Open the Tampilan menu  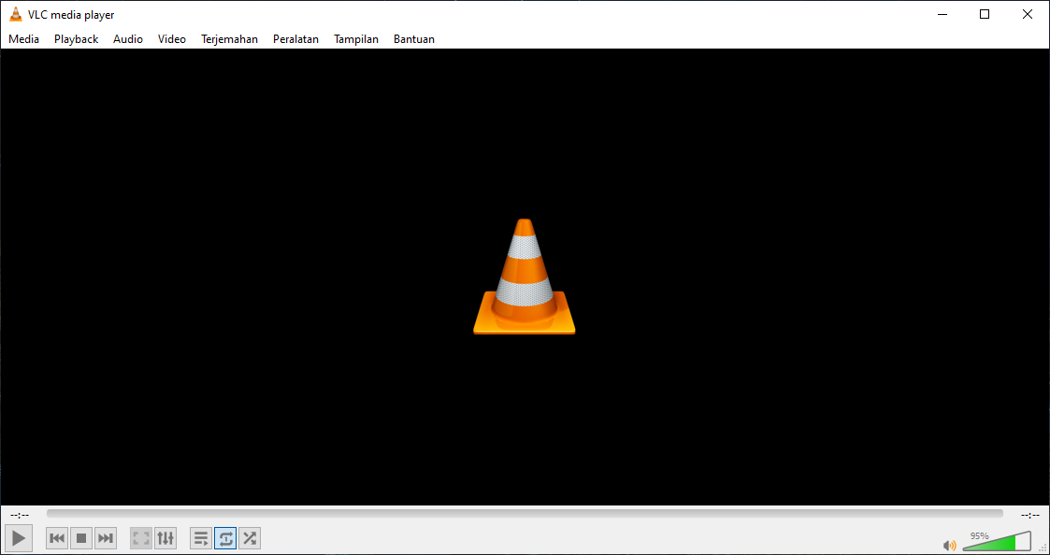click(355, 38)
